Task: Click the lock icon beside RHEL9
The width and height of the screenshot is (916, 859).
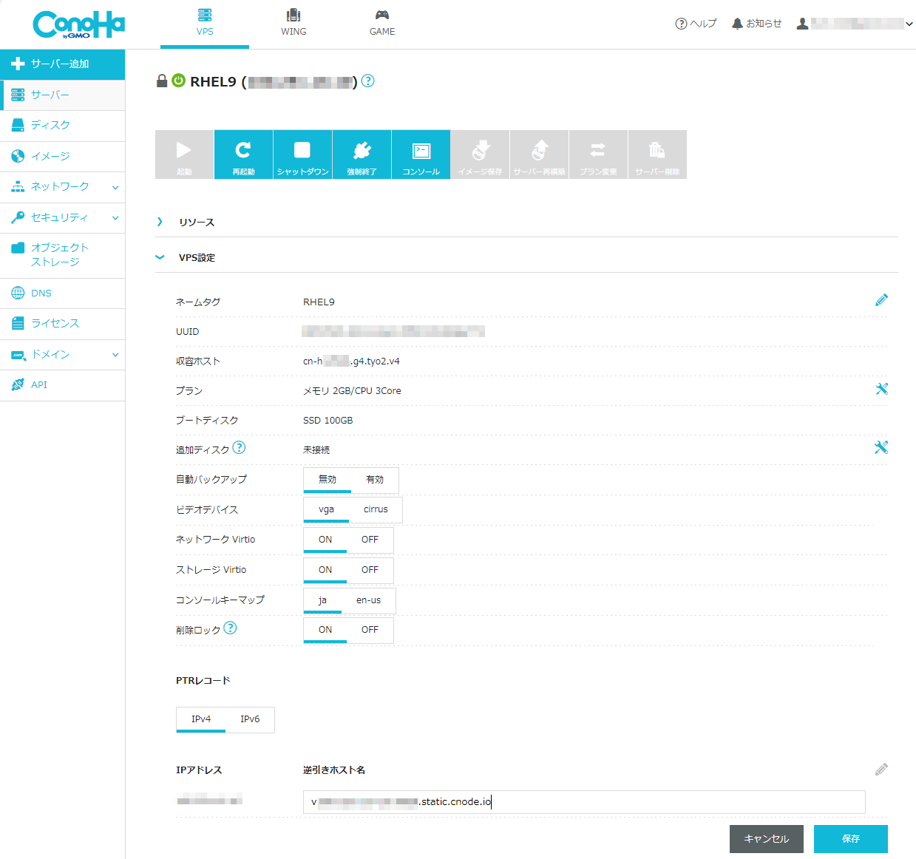Action: point(162,81)
